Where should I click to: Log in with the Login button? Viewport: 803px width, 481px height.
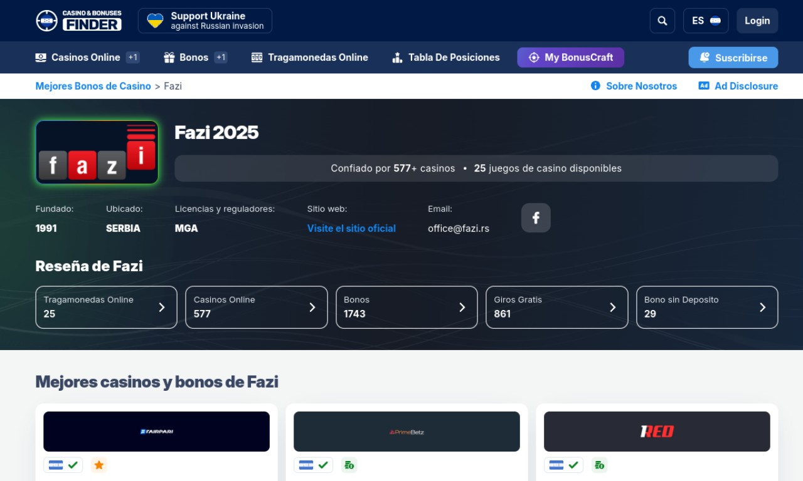coord(757,21)
